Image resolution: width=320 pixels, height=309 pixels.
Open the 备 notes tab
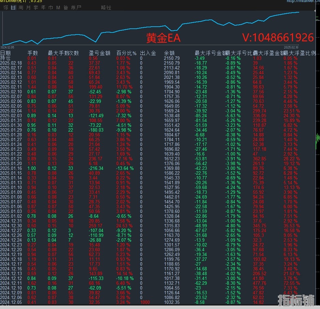(x=66, y=8)
